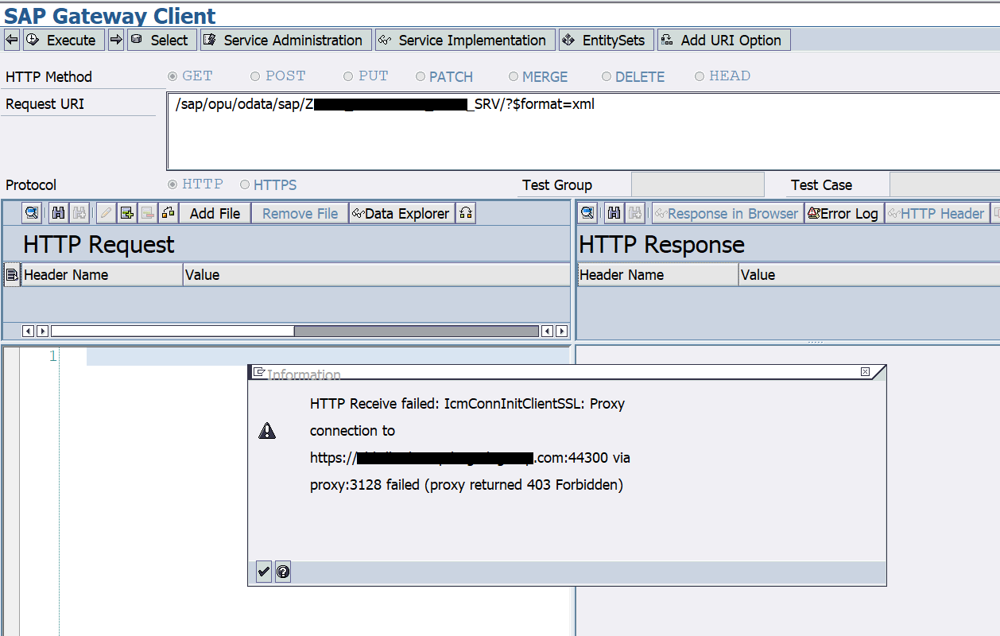1000x636 pixels.
Task: Click the Select toolbar button
Action: [x=161, y=40]
